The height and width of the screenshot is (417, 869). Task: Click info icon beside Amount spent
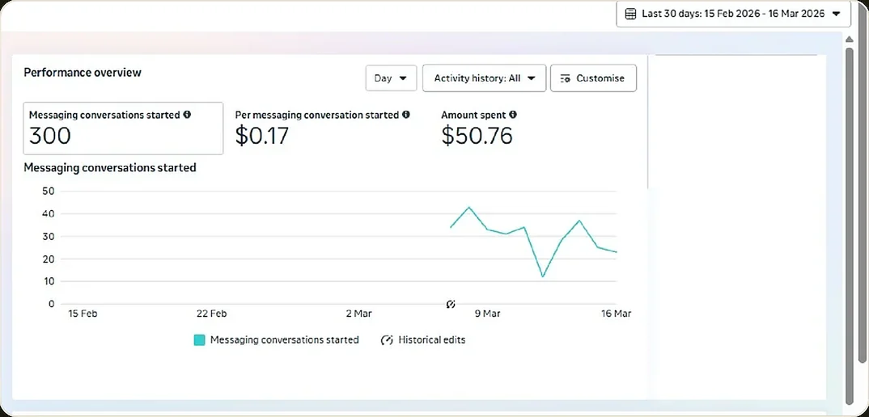tap(513, 115)
